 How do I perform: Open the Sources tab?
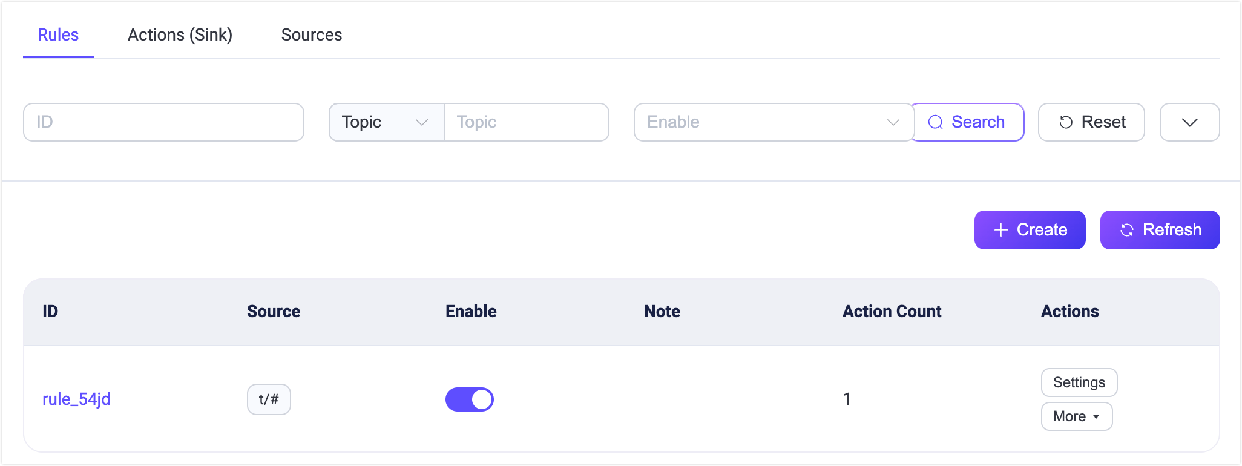click(312, 35)
